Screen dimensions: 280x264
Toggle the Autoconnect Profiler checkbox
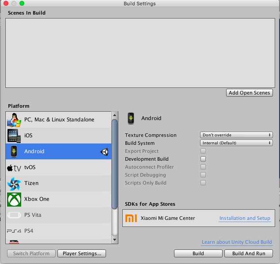tap(203, 167)
